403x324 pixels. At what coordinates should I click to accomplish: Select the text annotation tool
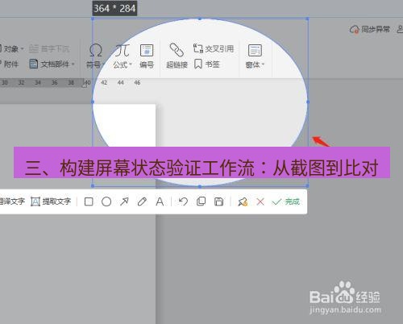coord(160,201)
